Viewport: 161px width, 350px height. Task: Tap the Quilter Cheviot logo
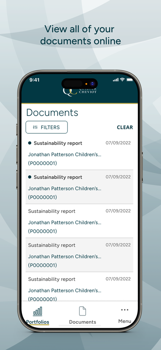(x=80, y=92)
